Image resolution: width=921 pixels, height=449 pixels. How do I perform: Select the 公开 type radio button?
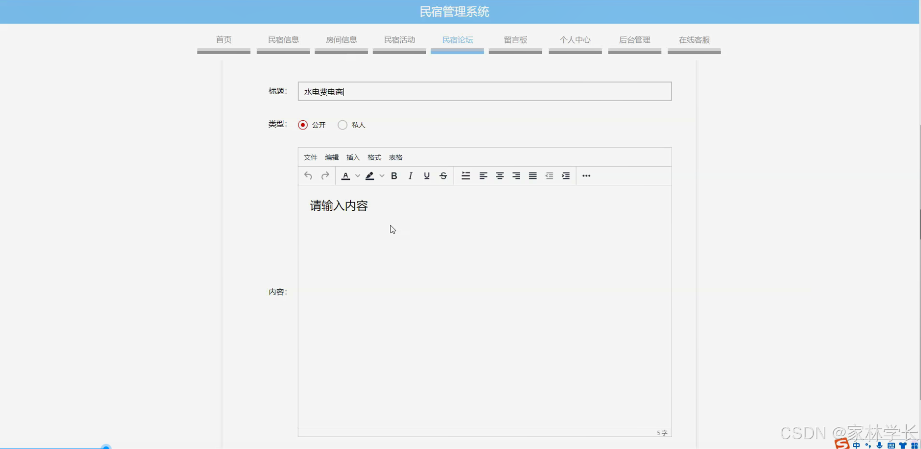(x=303, y=125)
